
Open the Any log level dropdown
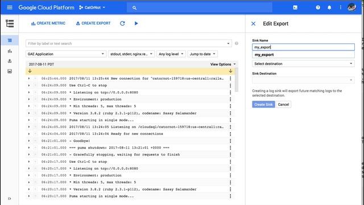(171, 54)
